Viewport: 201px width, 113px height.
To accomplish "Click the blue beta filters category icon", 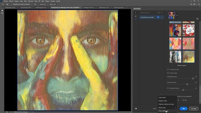I will point(136,19).
